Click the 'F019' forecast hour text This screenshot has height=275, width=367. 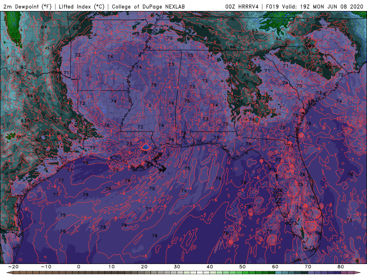point(272,6)
